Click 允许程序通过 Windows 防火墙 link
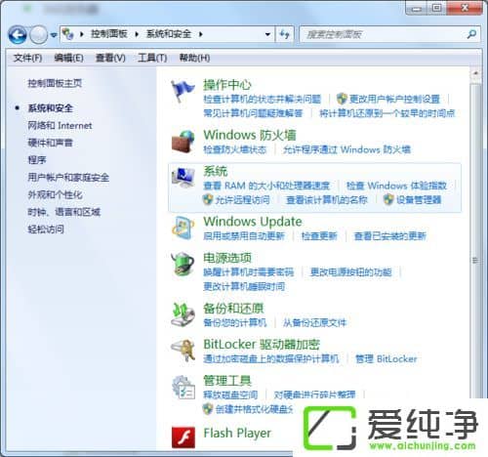The image size is (488, 457). click(x=346, y=149)
